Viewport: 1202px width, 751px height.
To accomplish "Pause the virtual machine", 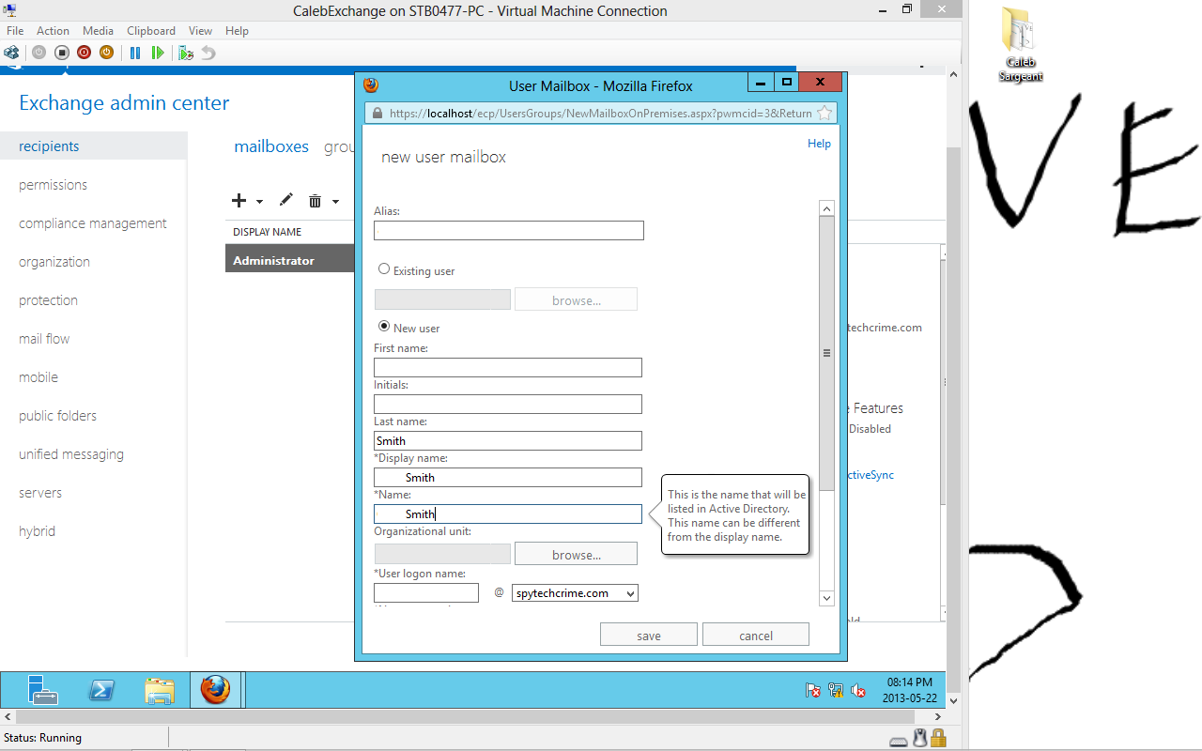I will (x=135, y=53).
